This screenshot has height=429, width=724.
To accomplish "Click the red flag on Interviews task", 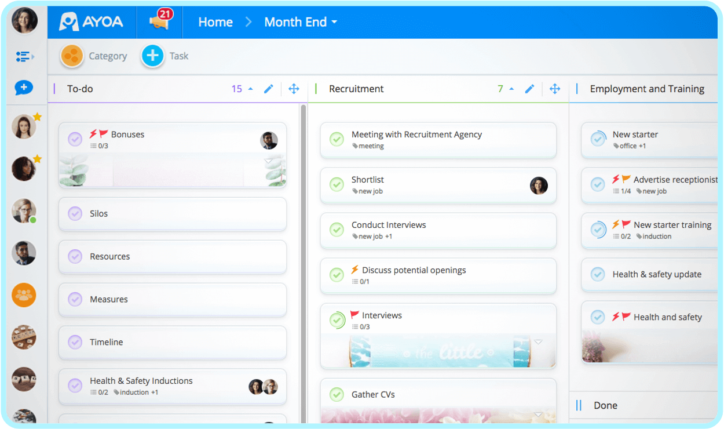I will tap(355, 315).
